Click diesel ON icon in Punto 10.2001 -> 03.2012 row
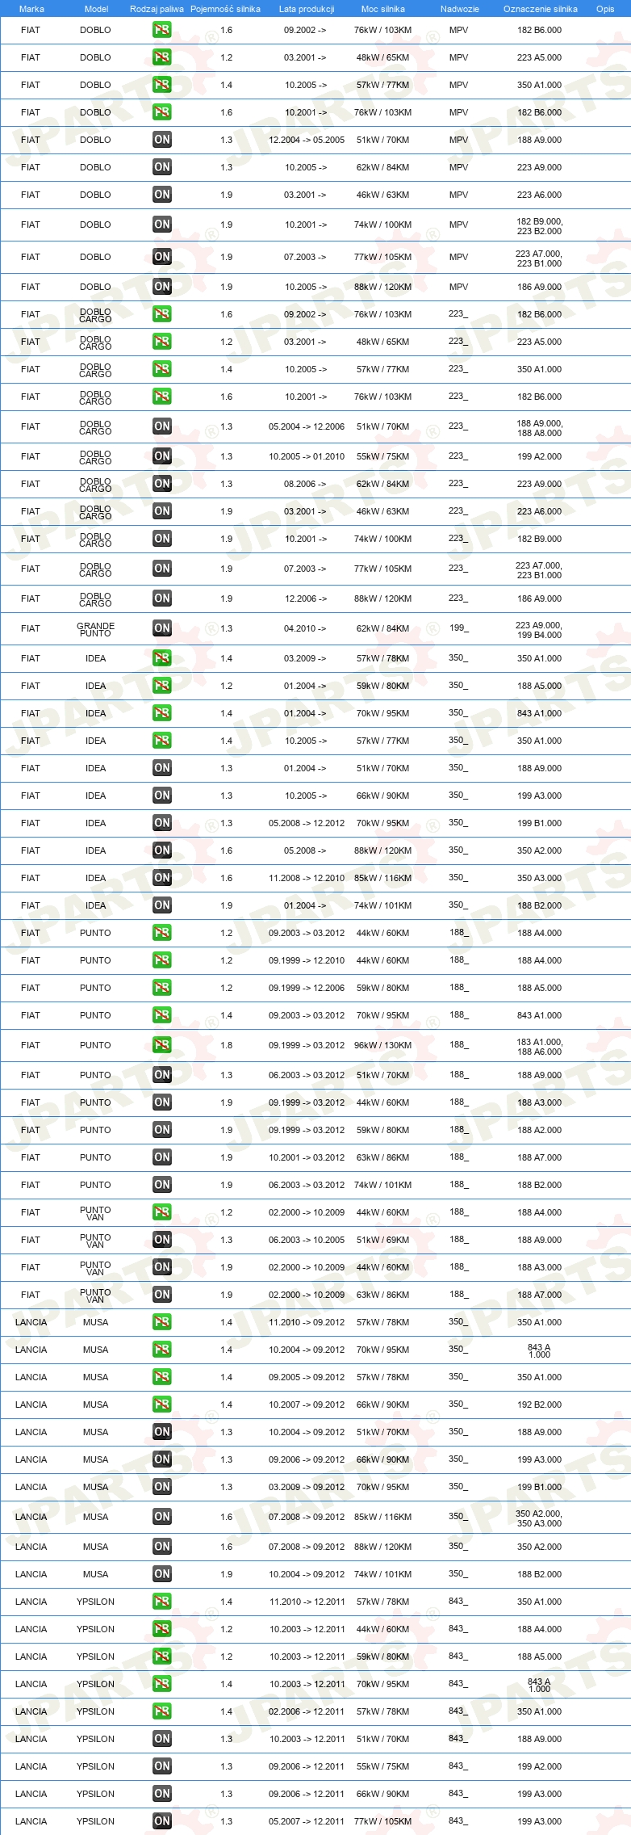The width and height of the screenshot is (631, 1835). coord(162,1157)
